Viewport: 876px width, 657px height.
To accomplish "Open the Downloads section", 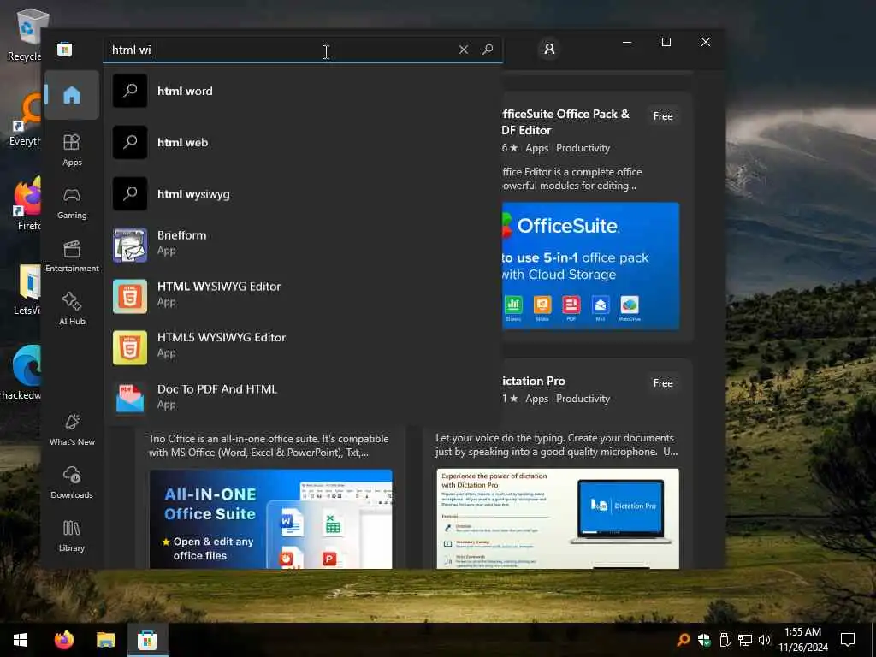I will [72, 482].
